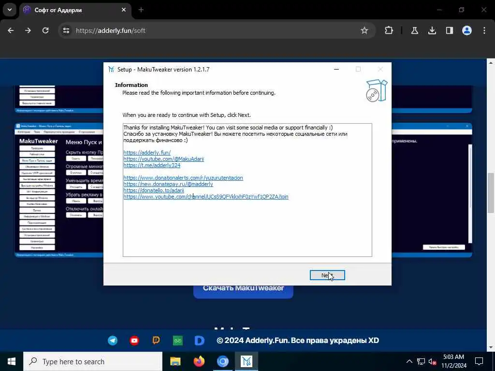Open the Windows Start menu

[x=12, y=361]
